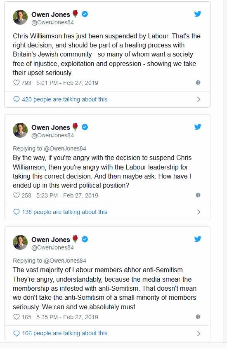Click the Twitter bird icon on the third tweet

tap(197, 239)
